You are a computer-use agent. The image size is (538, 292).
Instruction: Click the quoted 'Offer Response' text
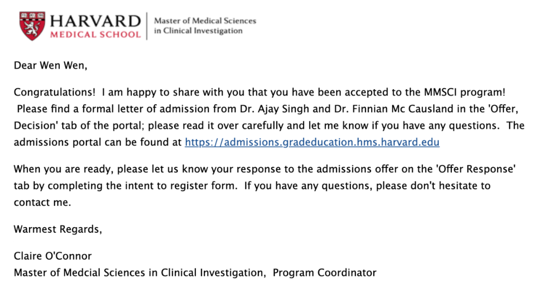pyautogui.click(x=475, y=169)
